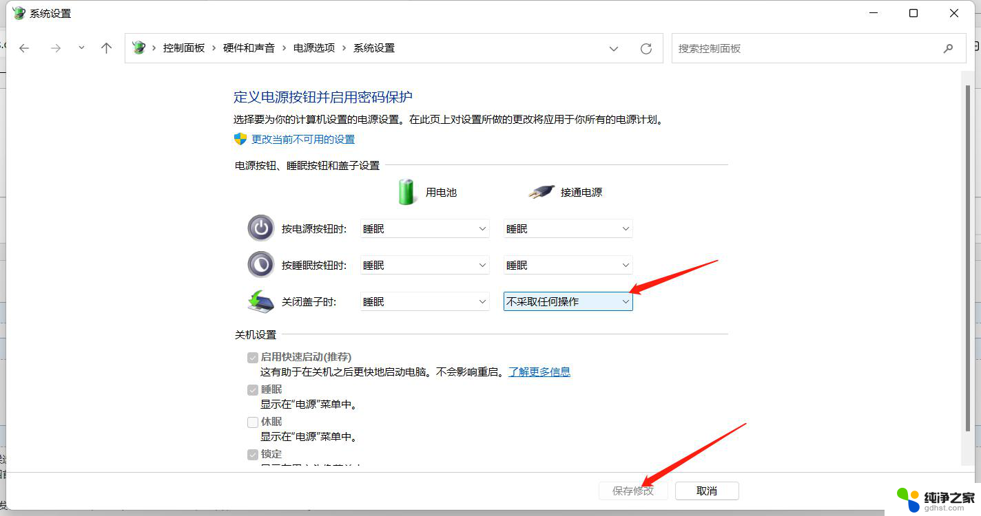
Task: Open 按电源按钮时 plugged-in dropdown
Action: click(568, 229)
